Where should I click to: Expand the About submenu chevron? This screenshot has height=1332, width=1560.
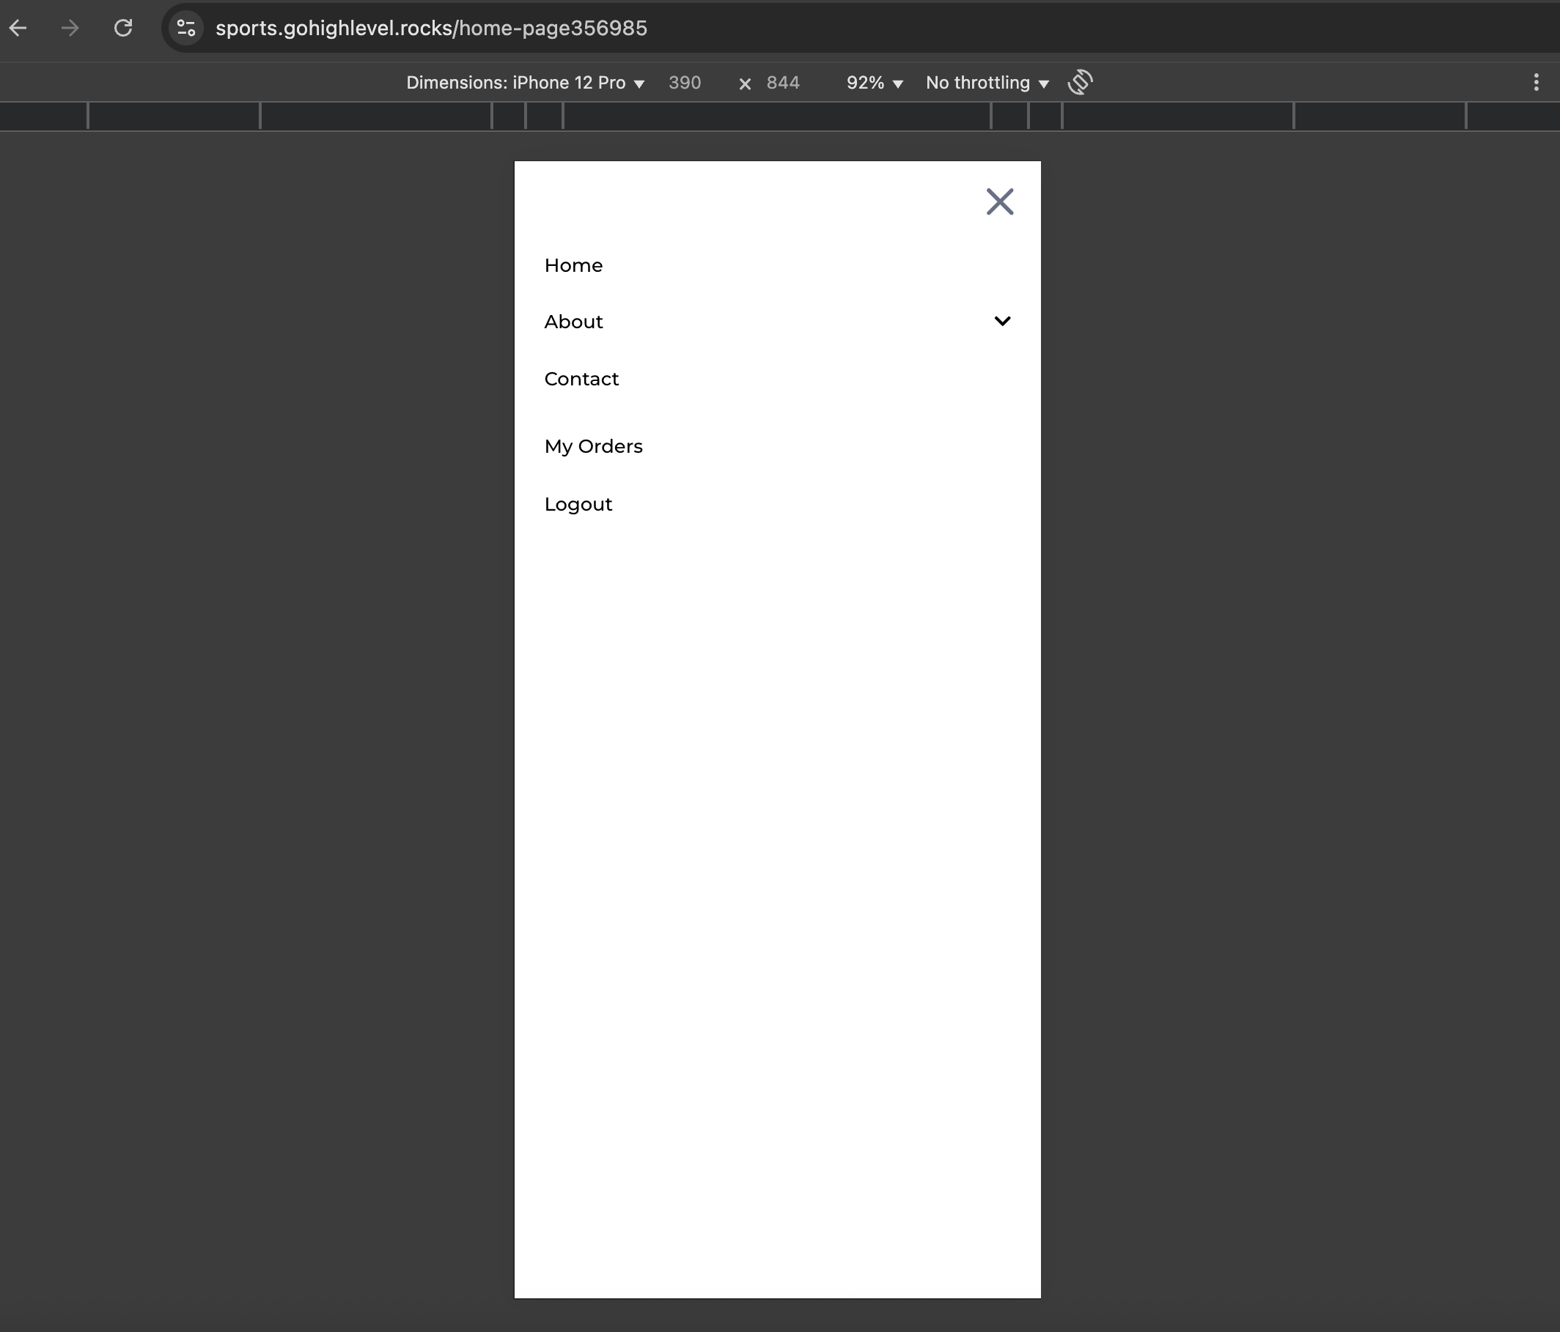coord(1001,322)
